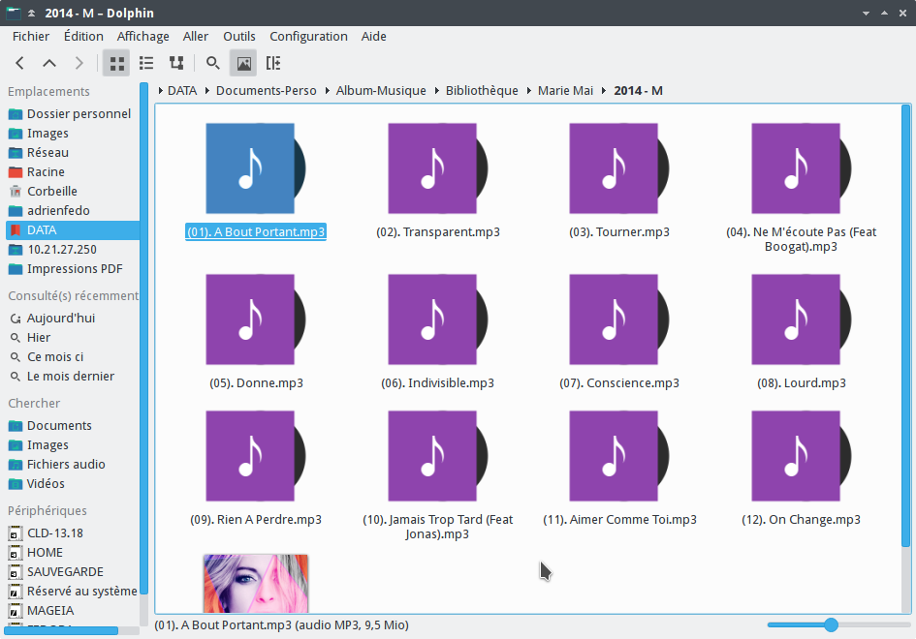Viewport: 916px width, 639px height.
Task: Switch to icons view mode
Action: coord(117,63)
